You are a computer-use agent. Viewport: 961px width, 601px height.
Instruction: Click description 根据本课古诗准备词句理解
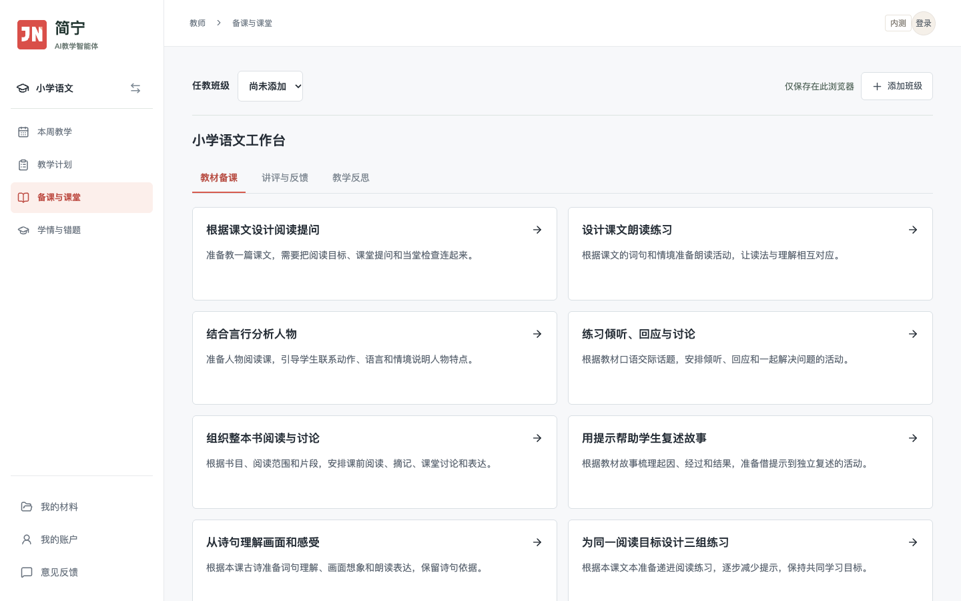point(346,568)
